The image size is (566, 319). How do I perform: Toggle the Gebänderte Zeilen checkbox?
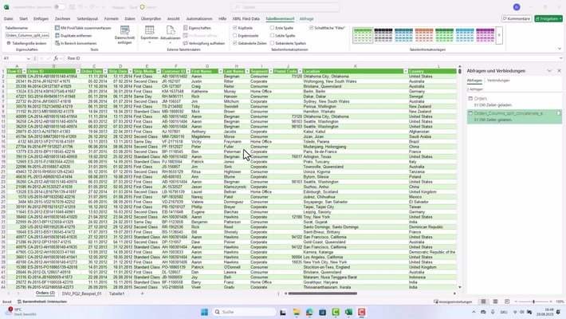(235, 43)
